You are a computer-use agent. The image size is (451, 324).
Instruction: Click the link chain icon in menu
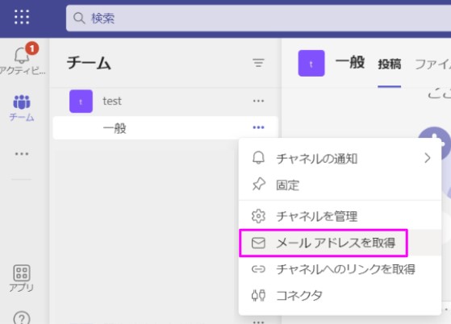pos(258,269)
